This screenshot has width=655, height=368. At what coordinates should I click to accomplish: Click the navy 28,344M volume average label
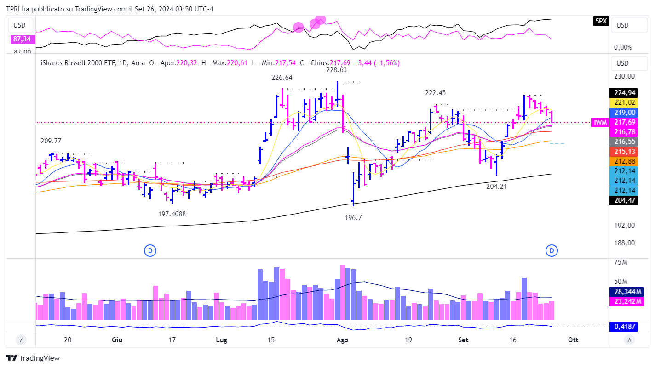click(x=623, y=292)
